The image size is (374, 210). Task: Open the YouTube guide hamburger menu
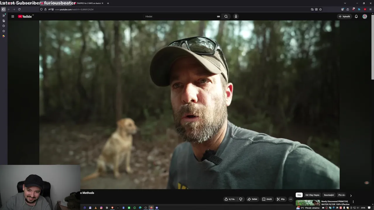click(x=13, y=16)
